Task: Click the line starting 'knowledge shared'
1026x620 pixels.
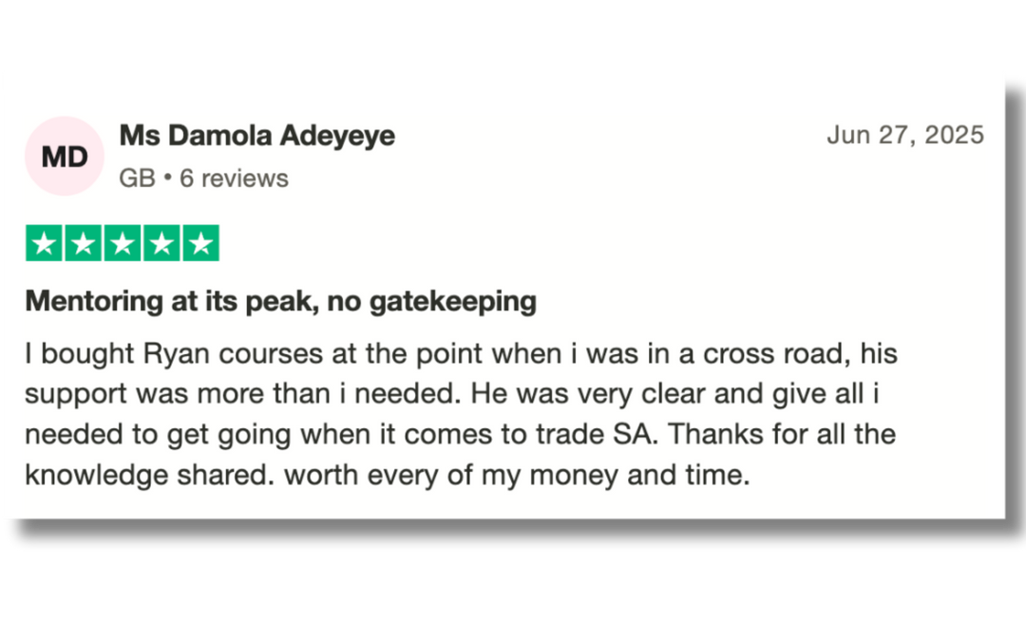Action: point(387,474)
